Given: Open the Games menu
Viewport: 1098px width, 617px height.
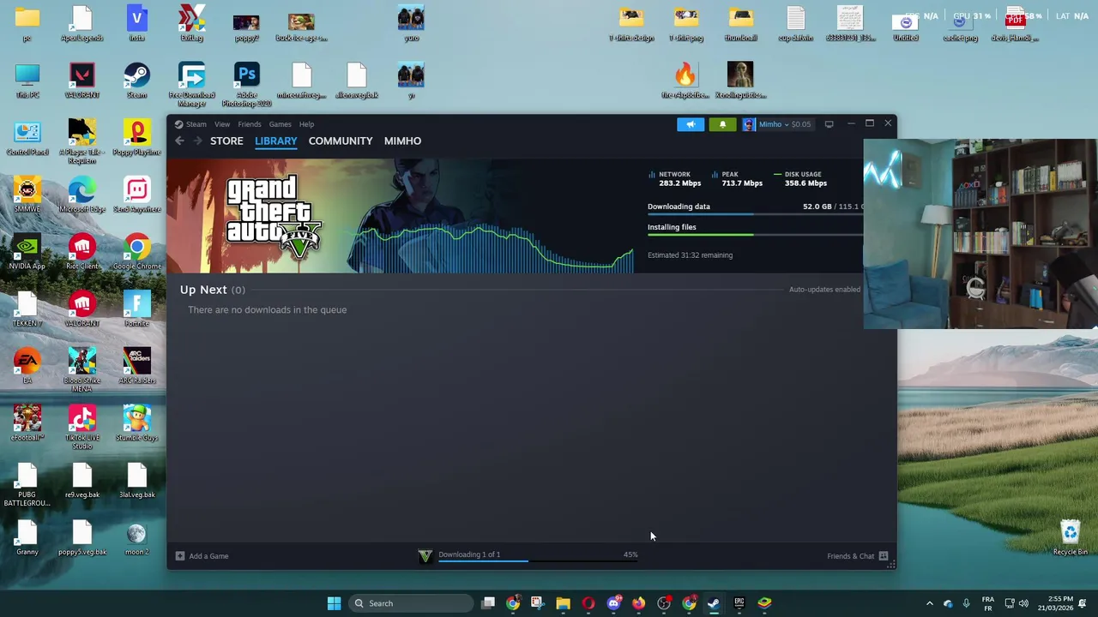Looking at the screenshot, I should click(x=280, y=124).
